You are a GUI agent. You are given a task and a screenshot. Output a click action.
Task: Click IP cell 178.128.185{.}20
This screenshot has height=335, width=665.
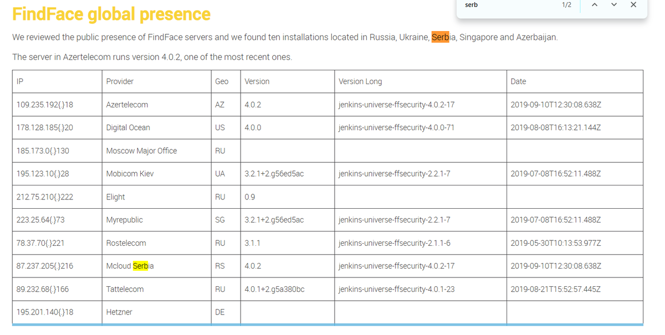[57, 127]
